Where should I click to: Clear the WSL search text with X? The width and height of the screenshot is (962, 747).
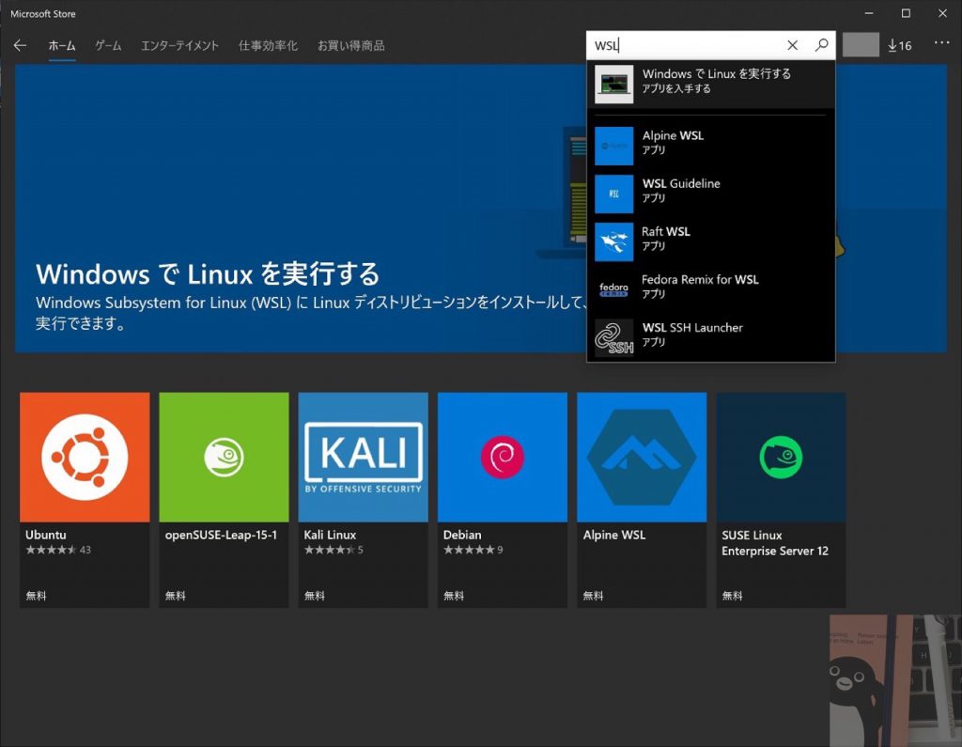click(792, 45)
